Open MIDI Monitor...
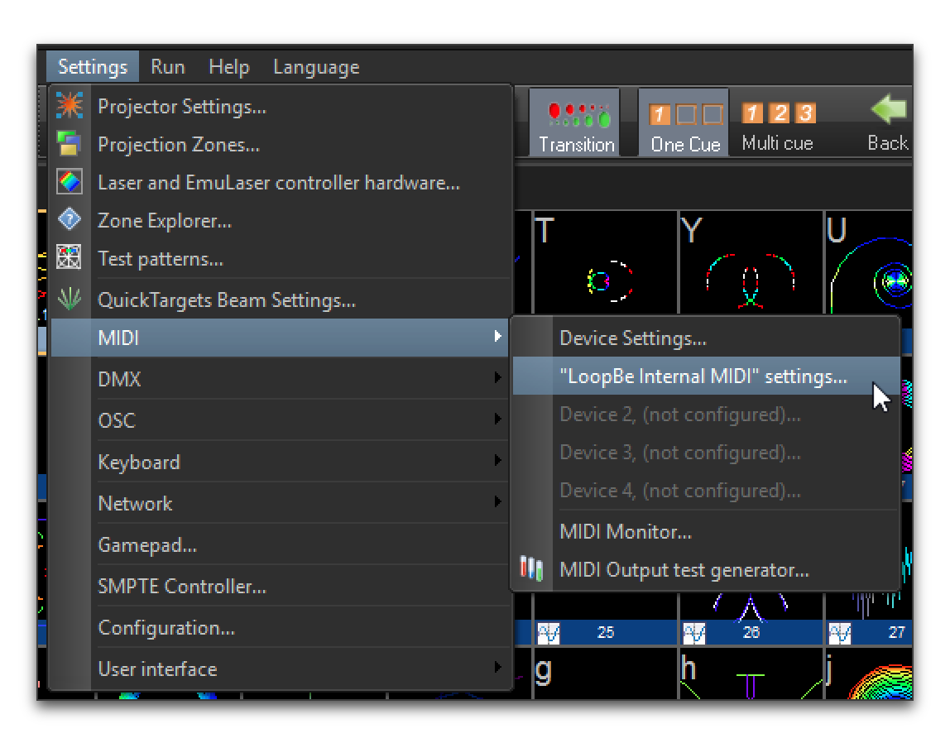Viewport: 950px width, 743px height. pos(706,532)
